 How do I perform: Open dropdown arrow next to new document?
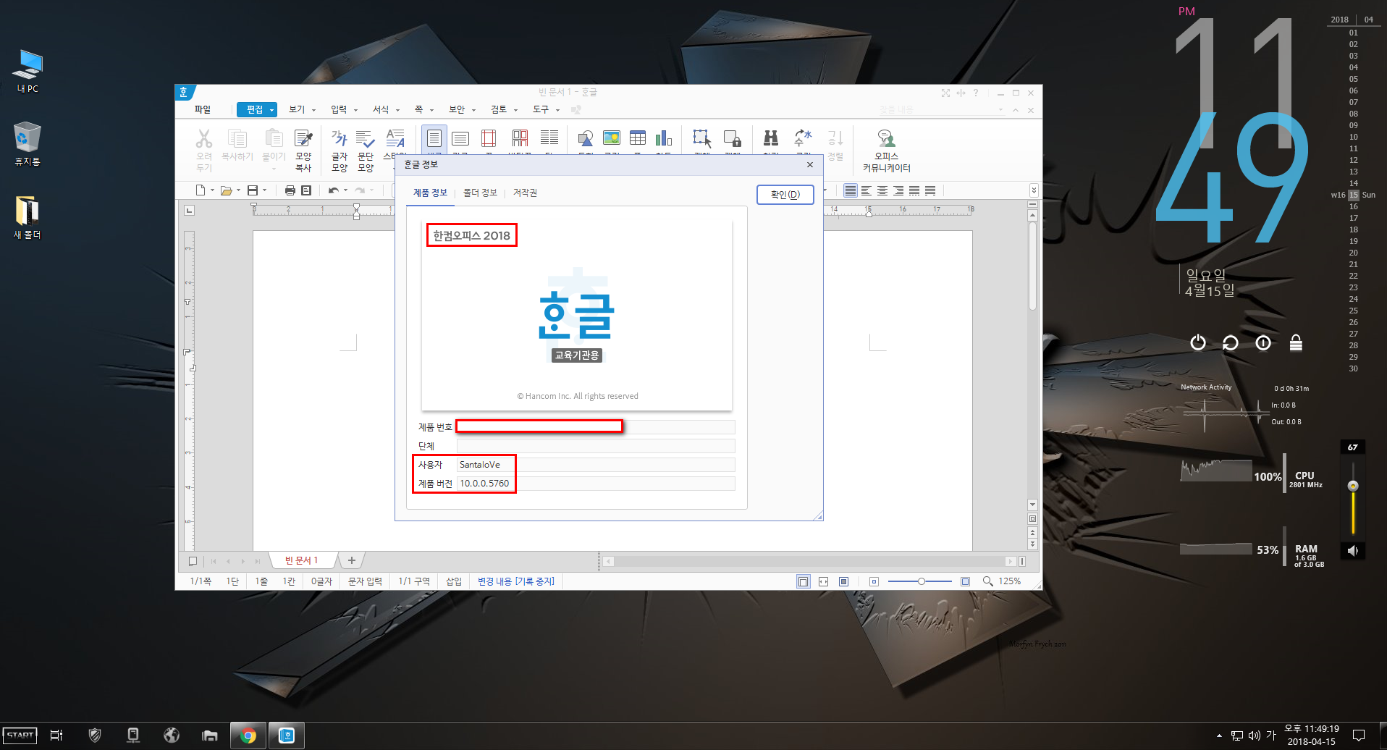pyautogui.click(x=212, y=190)
